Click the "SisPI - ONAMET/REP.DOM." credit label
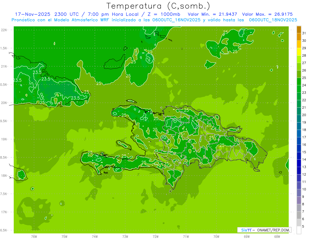Screen dimensions: 311x240 (x=264, y=230)
